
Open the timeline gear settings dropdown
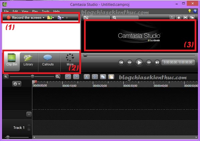[17, 84]
